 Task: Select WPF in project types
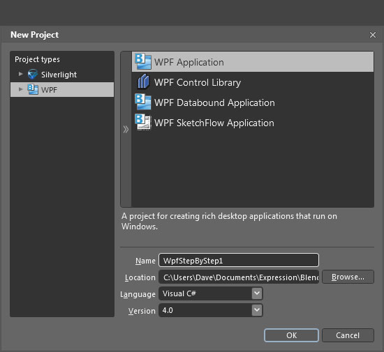coord(49,90)
